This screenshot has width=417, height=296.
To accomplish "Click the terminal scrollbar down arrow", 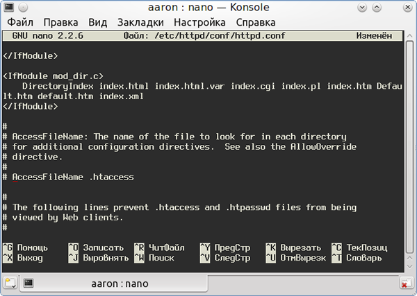I will 410,266.
